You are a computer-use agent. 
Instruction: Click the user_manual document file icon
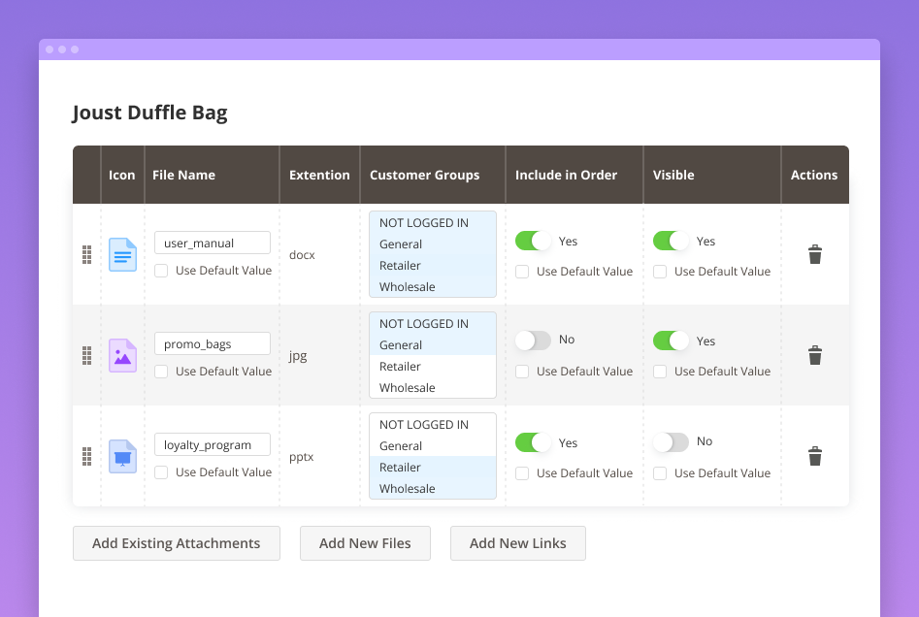coord(122,254)
